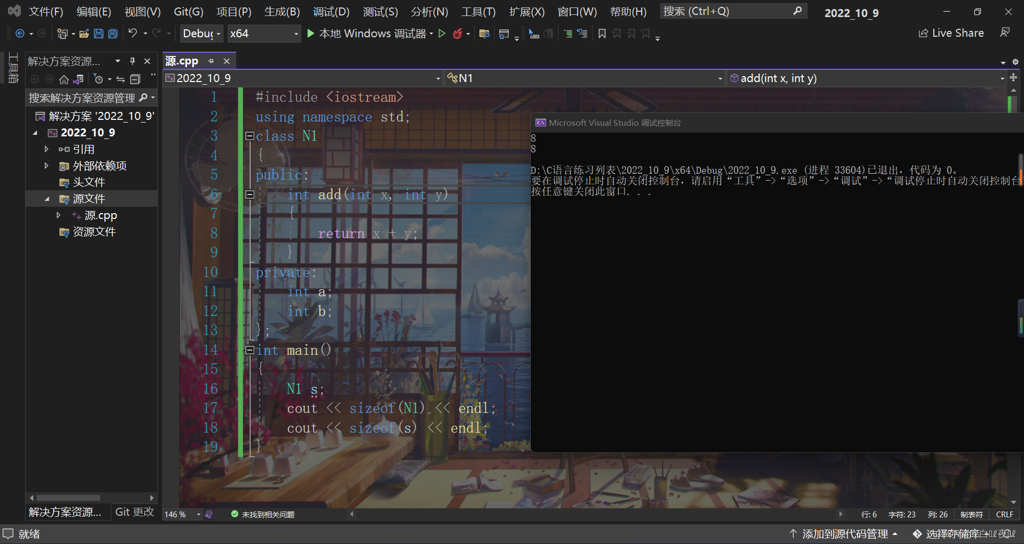
Task: Open debugger target dropdown arrow next to 本地 Windows 调试器
Action: (431, 34)
